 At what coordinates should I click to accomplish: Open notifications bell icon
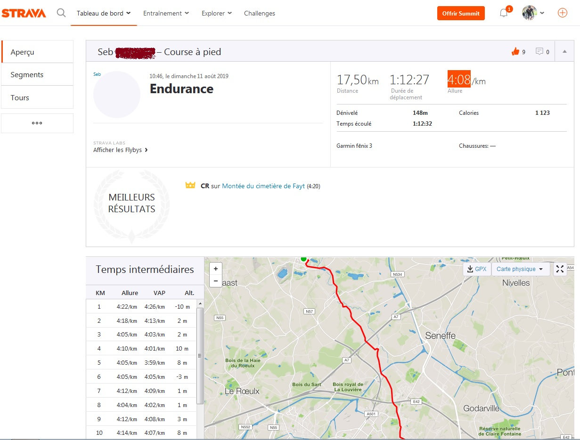pos(504,13)
